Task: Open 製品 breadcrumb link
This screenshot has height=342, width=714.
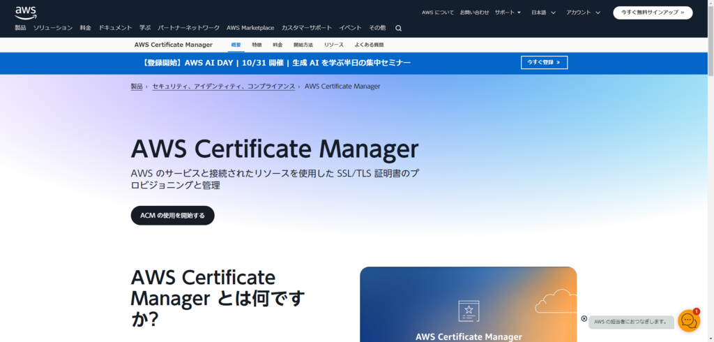Action: 137,86
